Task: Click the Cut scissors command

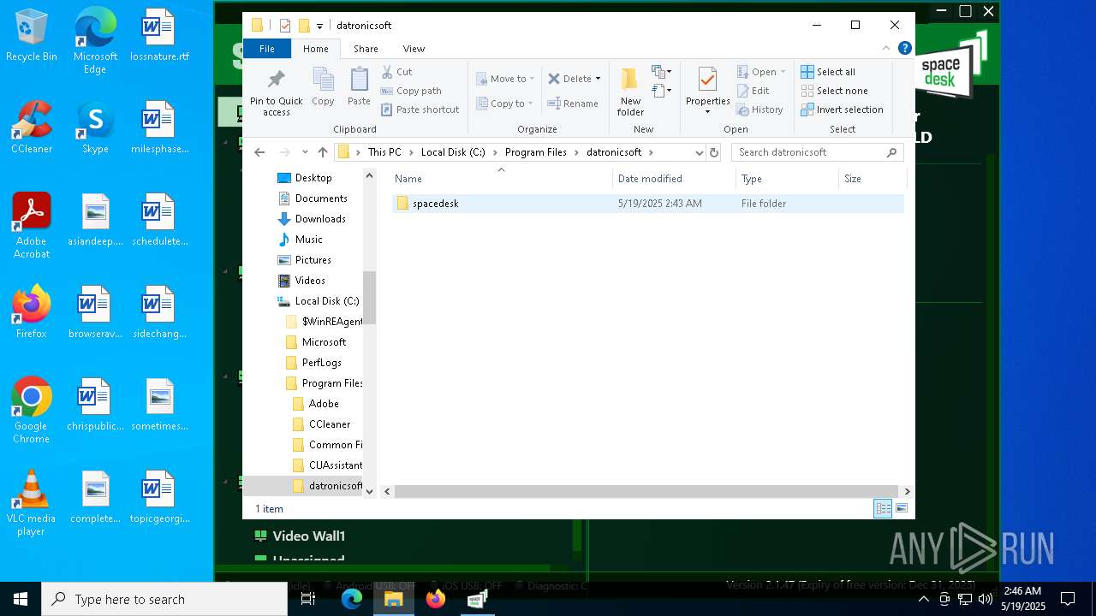Action: [x=396, y=72]
